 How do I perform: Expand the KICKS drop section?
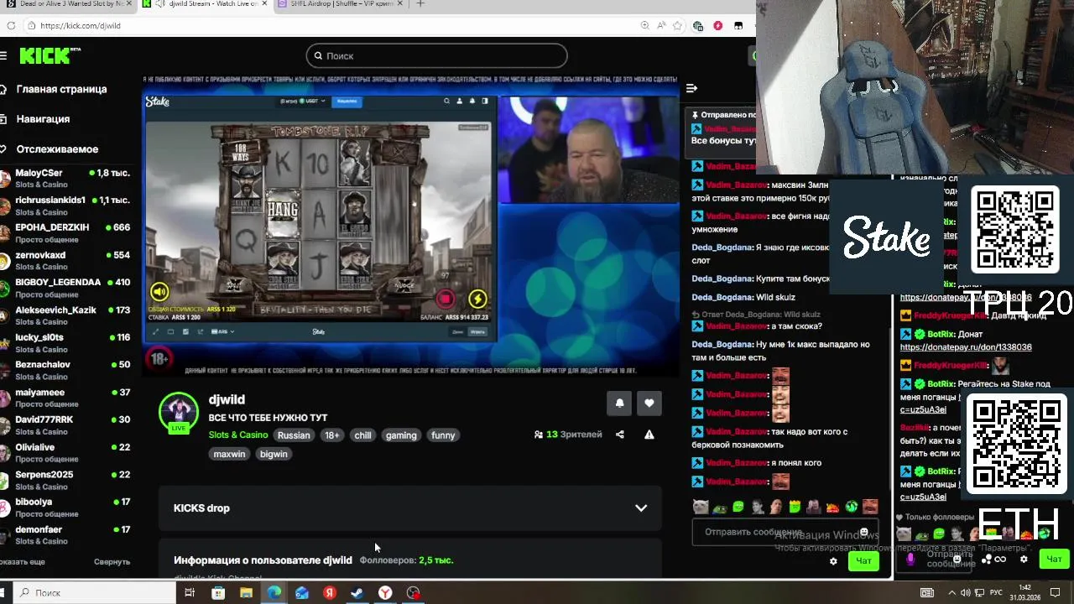coord(410,508)
